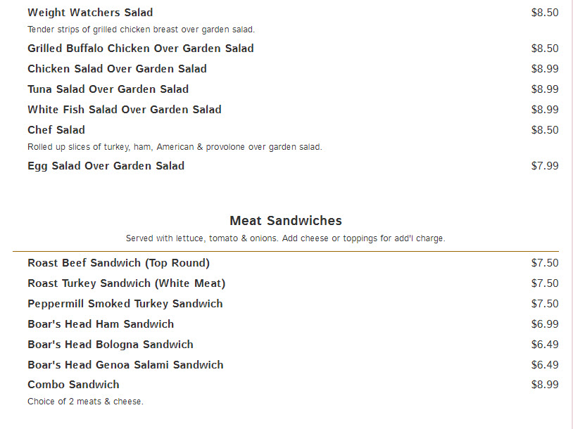The width and height of the screenshot is (573, 429).
Task: Click Boar's Head Bologna Sandwich
Action: tap(111, 345)
